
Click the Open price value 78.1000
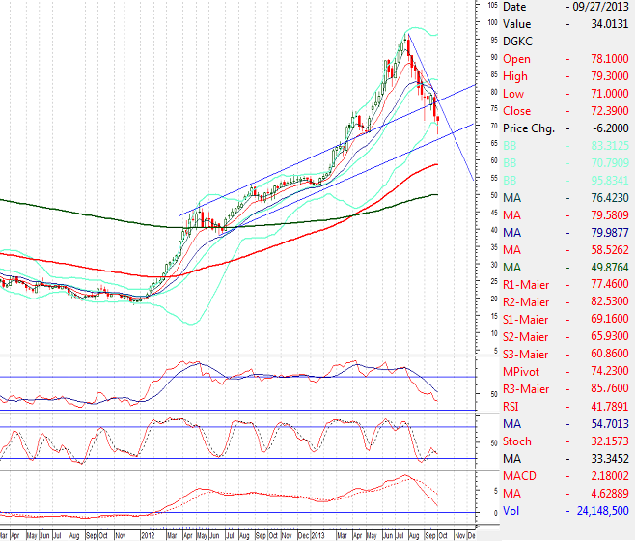coord(606,59)
